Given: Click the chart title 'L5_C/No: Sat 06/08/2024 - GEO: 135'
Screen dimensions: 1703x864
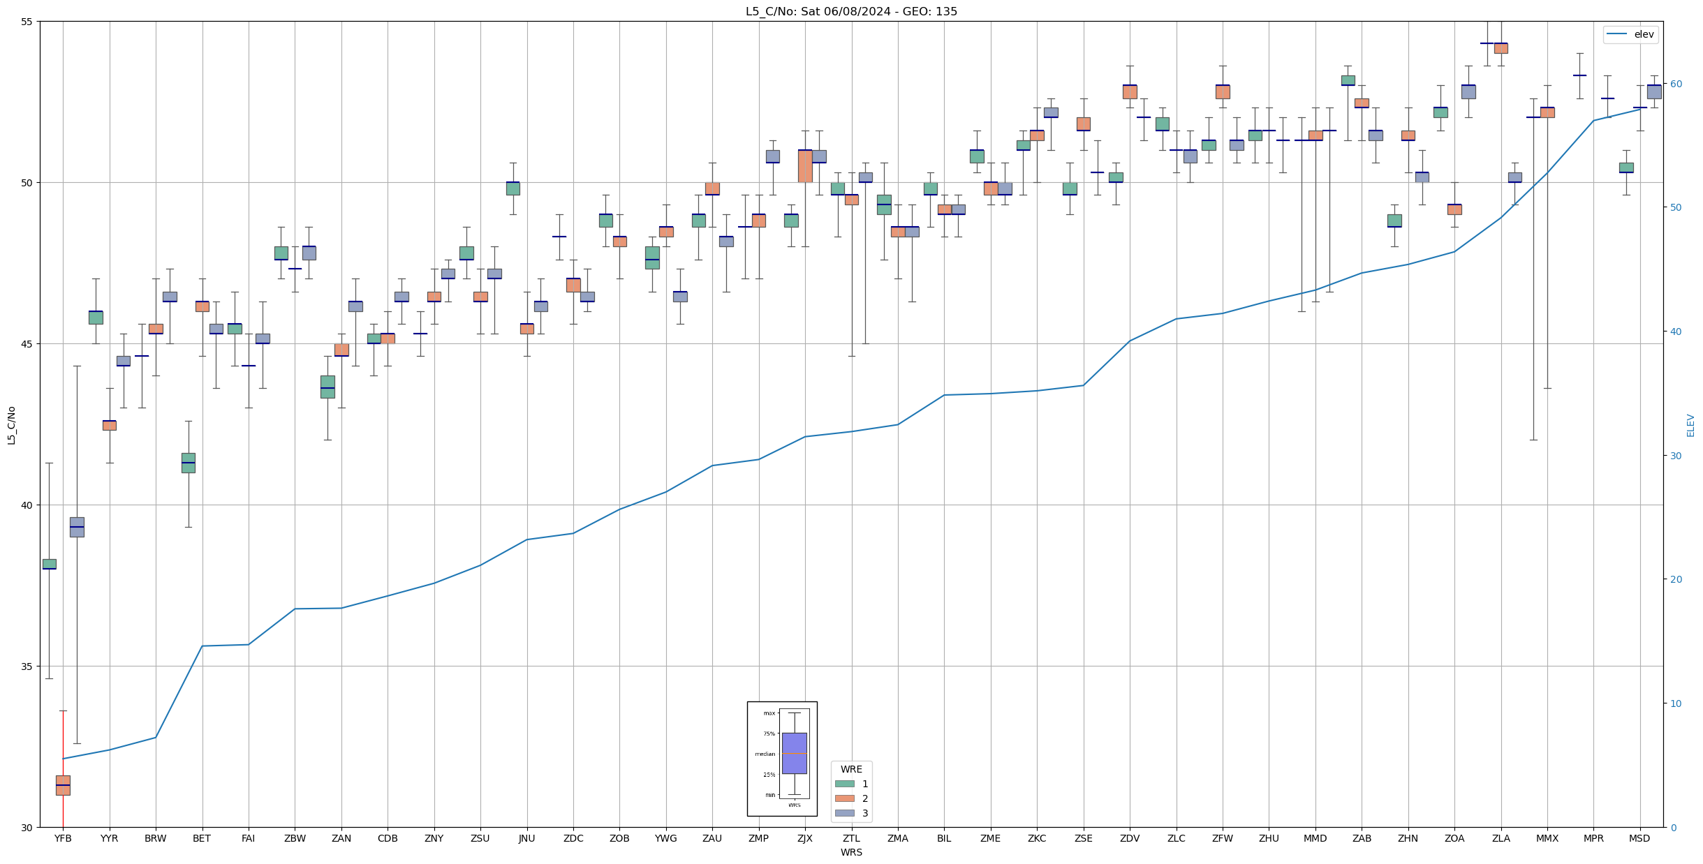Looking at the screenshot, I should pos(851,11).
